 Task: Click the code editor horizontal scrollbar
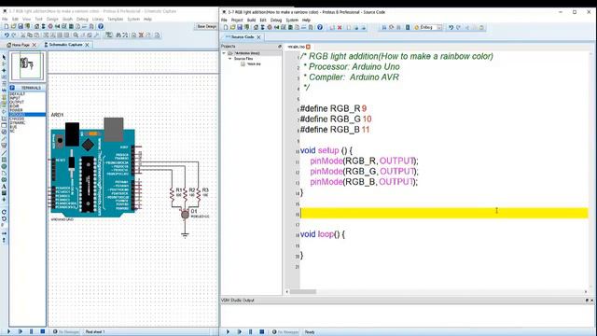point(437,292)
